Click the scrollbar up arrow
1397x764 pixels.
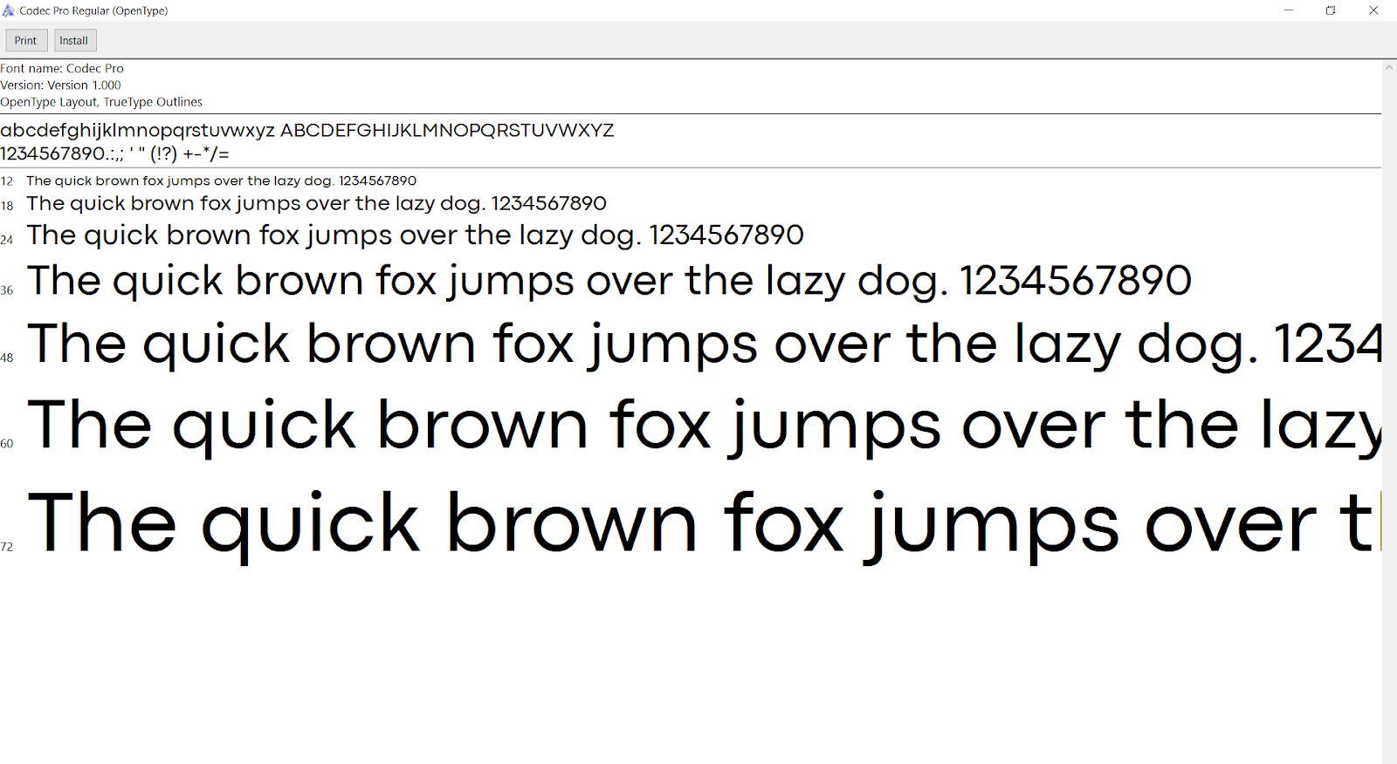click(x=1389, y=67)
